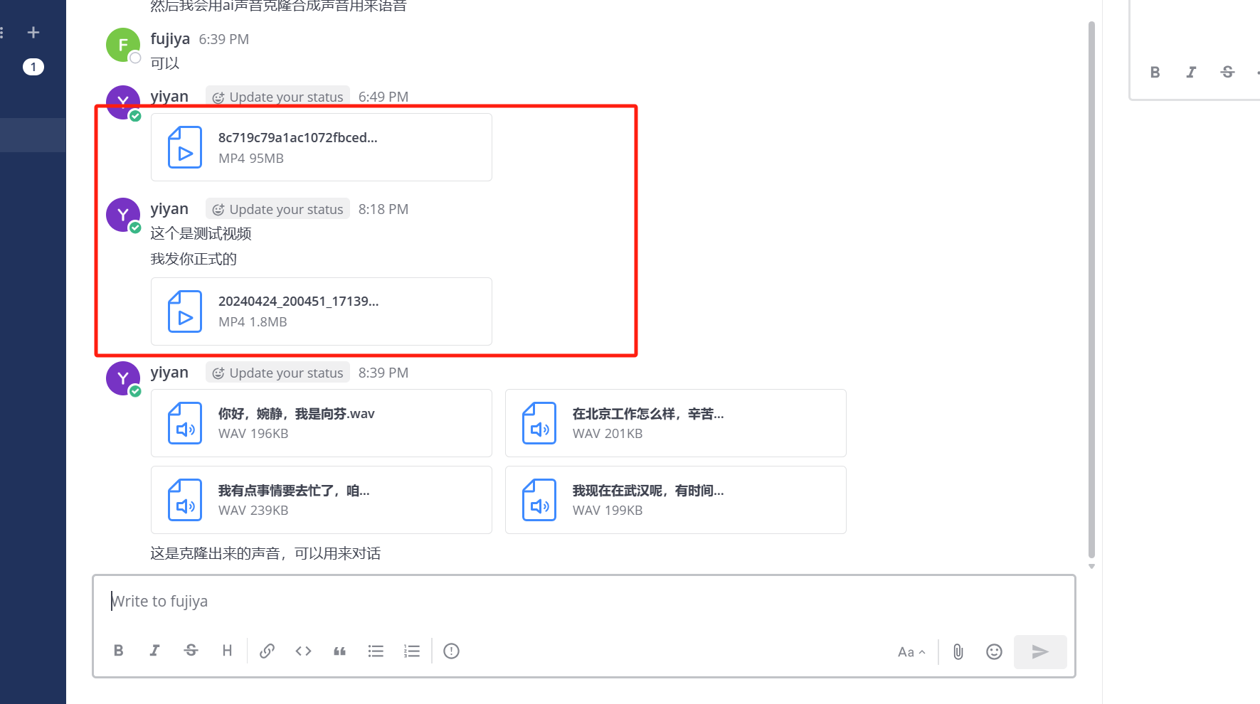
Task: Click the plus icon in the left sidebar
Action: coord(33,31)
